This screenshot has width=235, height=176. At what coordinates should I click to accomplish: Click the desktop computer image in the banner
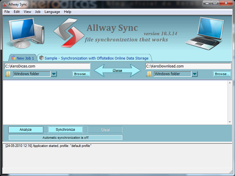click(x=26, y=33)
